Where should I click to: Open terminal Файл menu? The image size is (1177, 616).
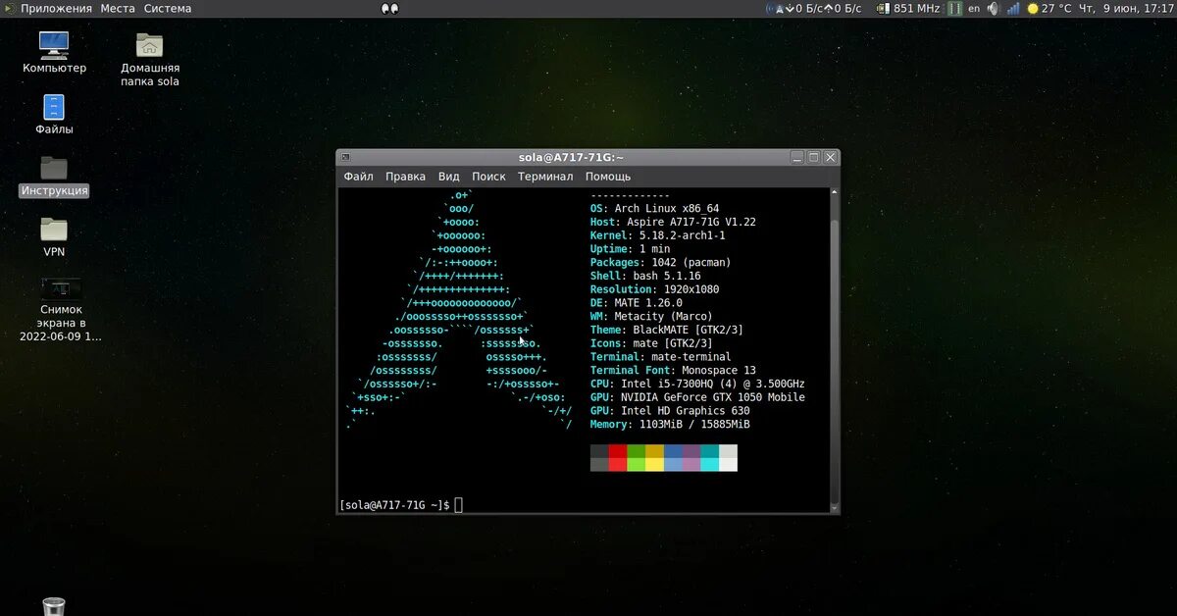pos(358,177)
